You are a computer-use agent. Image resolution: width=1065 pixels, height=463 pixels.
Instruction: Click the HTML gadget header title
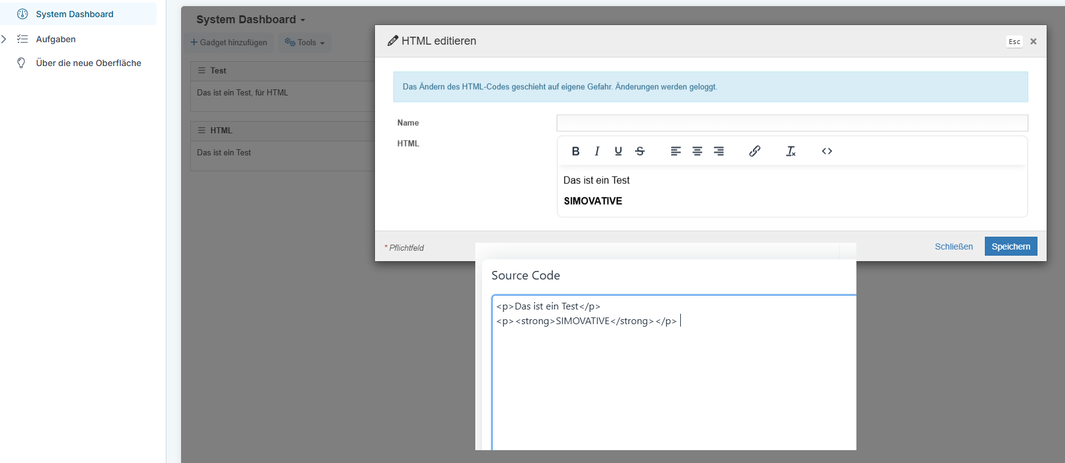pyautogui.click(x=221, y=130)
